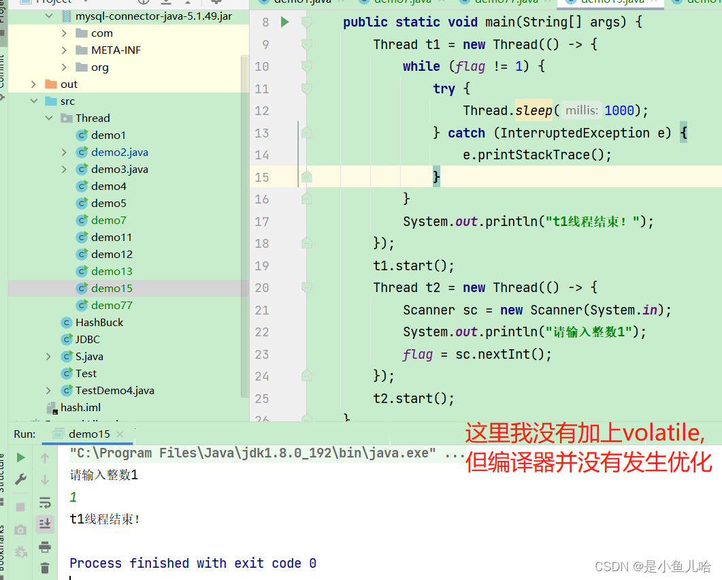Viewport: 722px width, 580px height.
Task: Click fold end marker on line 18
Action: [306, 243]
